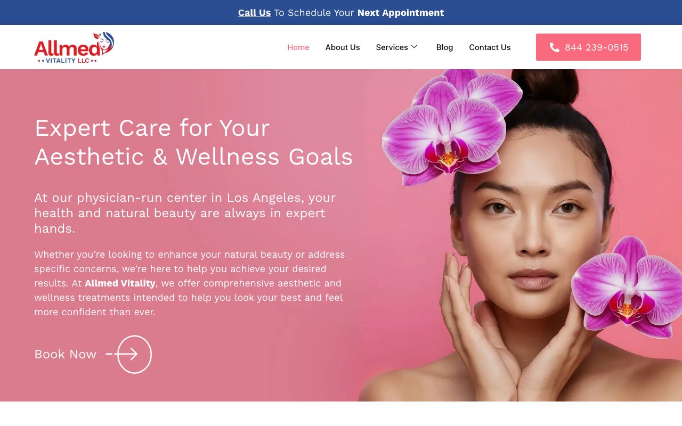Click the Allmed Vitality logo
The width and height of the screenshot is (682, 426).
[x=74, y=47]
